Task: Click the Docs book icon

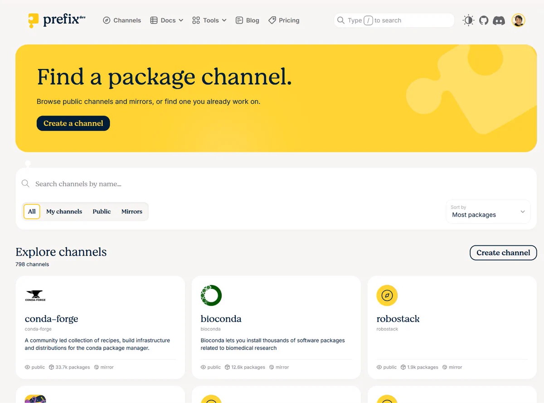Action: tap(154, 20)
